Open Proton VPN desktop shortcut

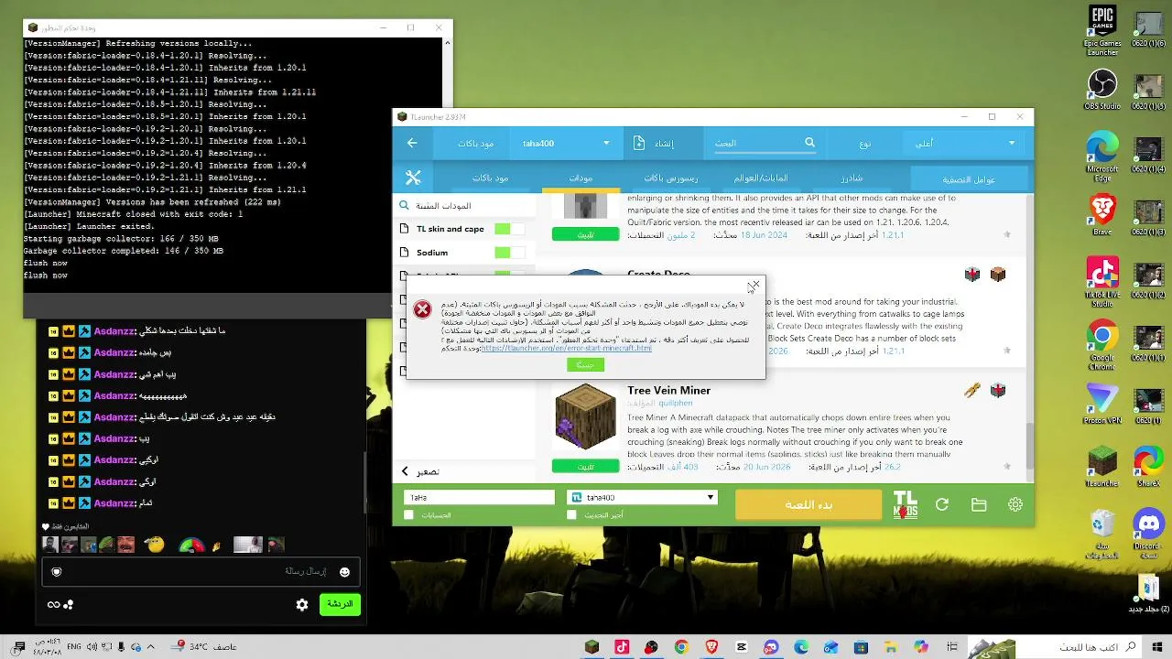pyautogui.click(x=1102, y=404)
